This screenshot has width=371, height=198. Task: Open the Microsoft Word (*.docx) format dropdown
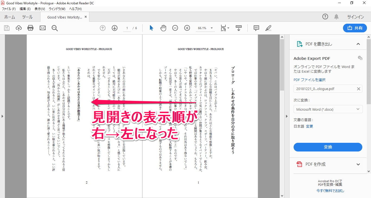(328, 109)
